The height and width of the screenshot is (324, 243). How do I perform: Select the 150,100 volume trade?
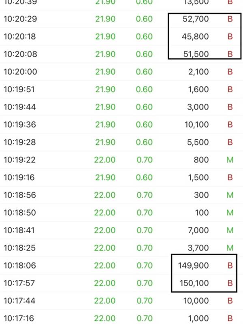(x=194, y=283)
